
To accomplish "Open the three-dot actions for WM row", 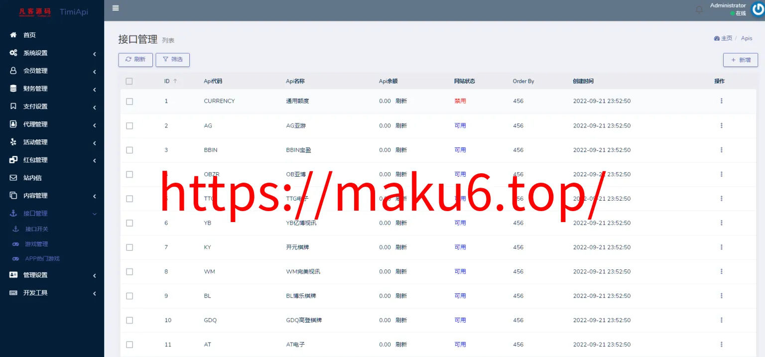I will [721, 271].
